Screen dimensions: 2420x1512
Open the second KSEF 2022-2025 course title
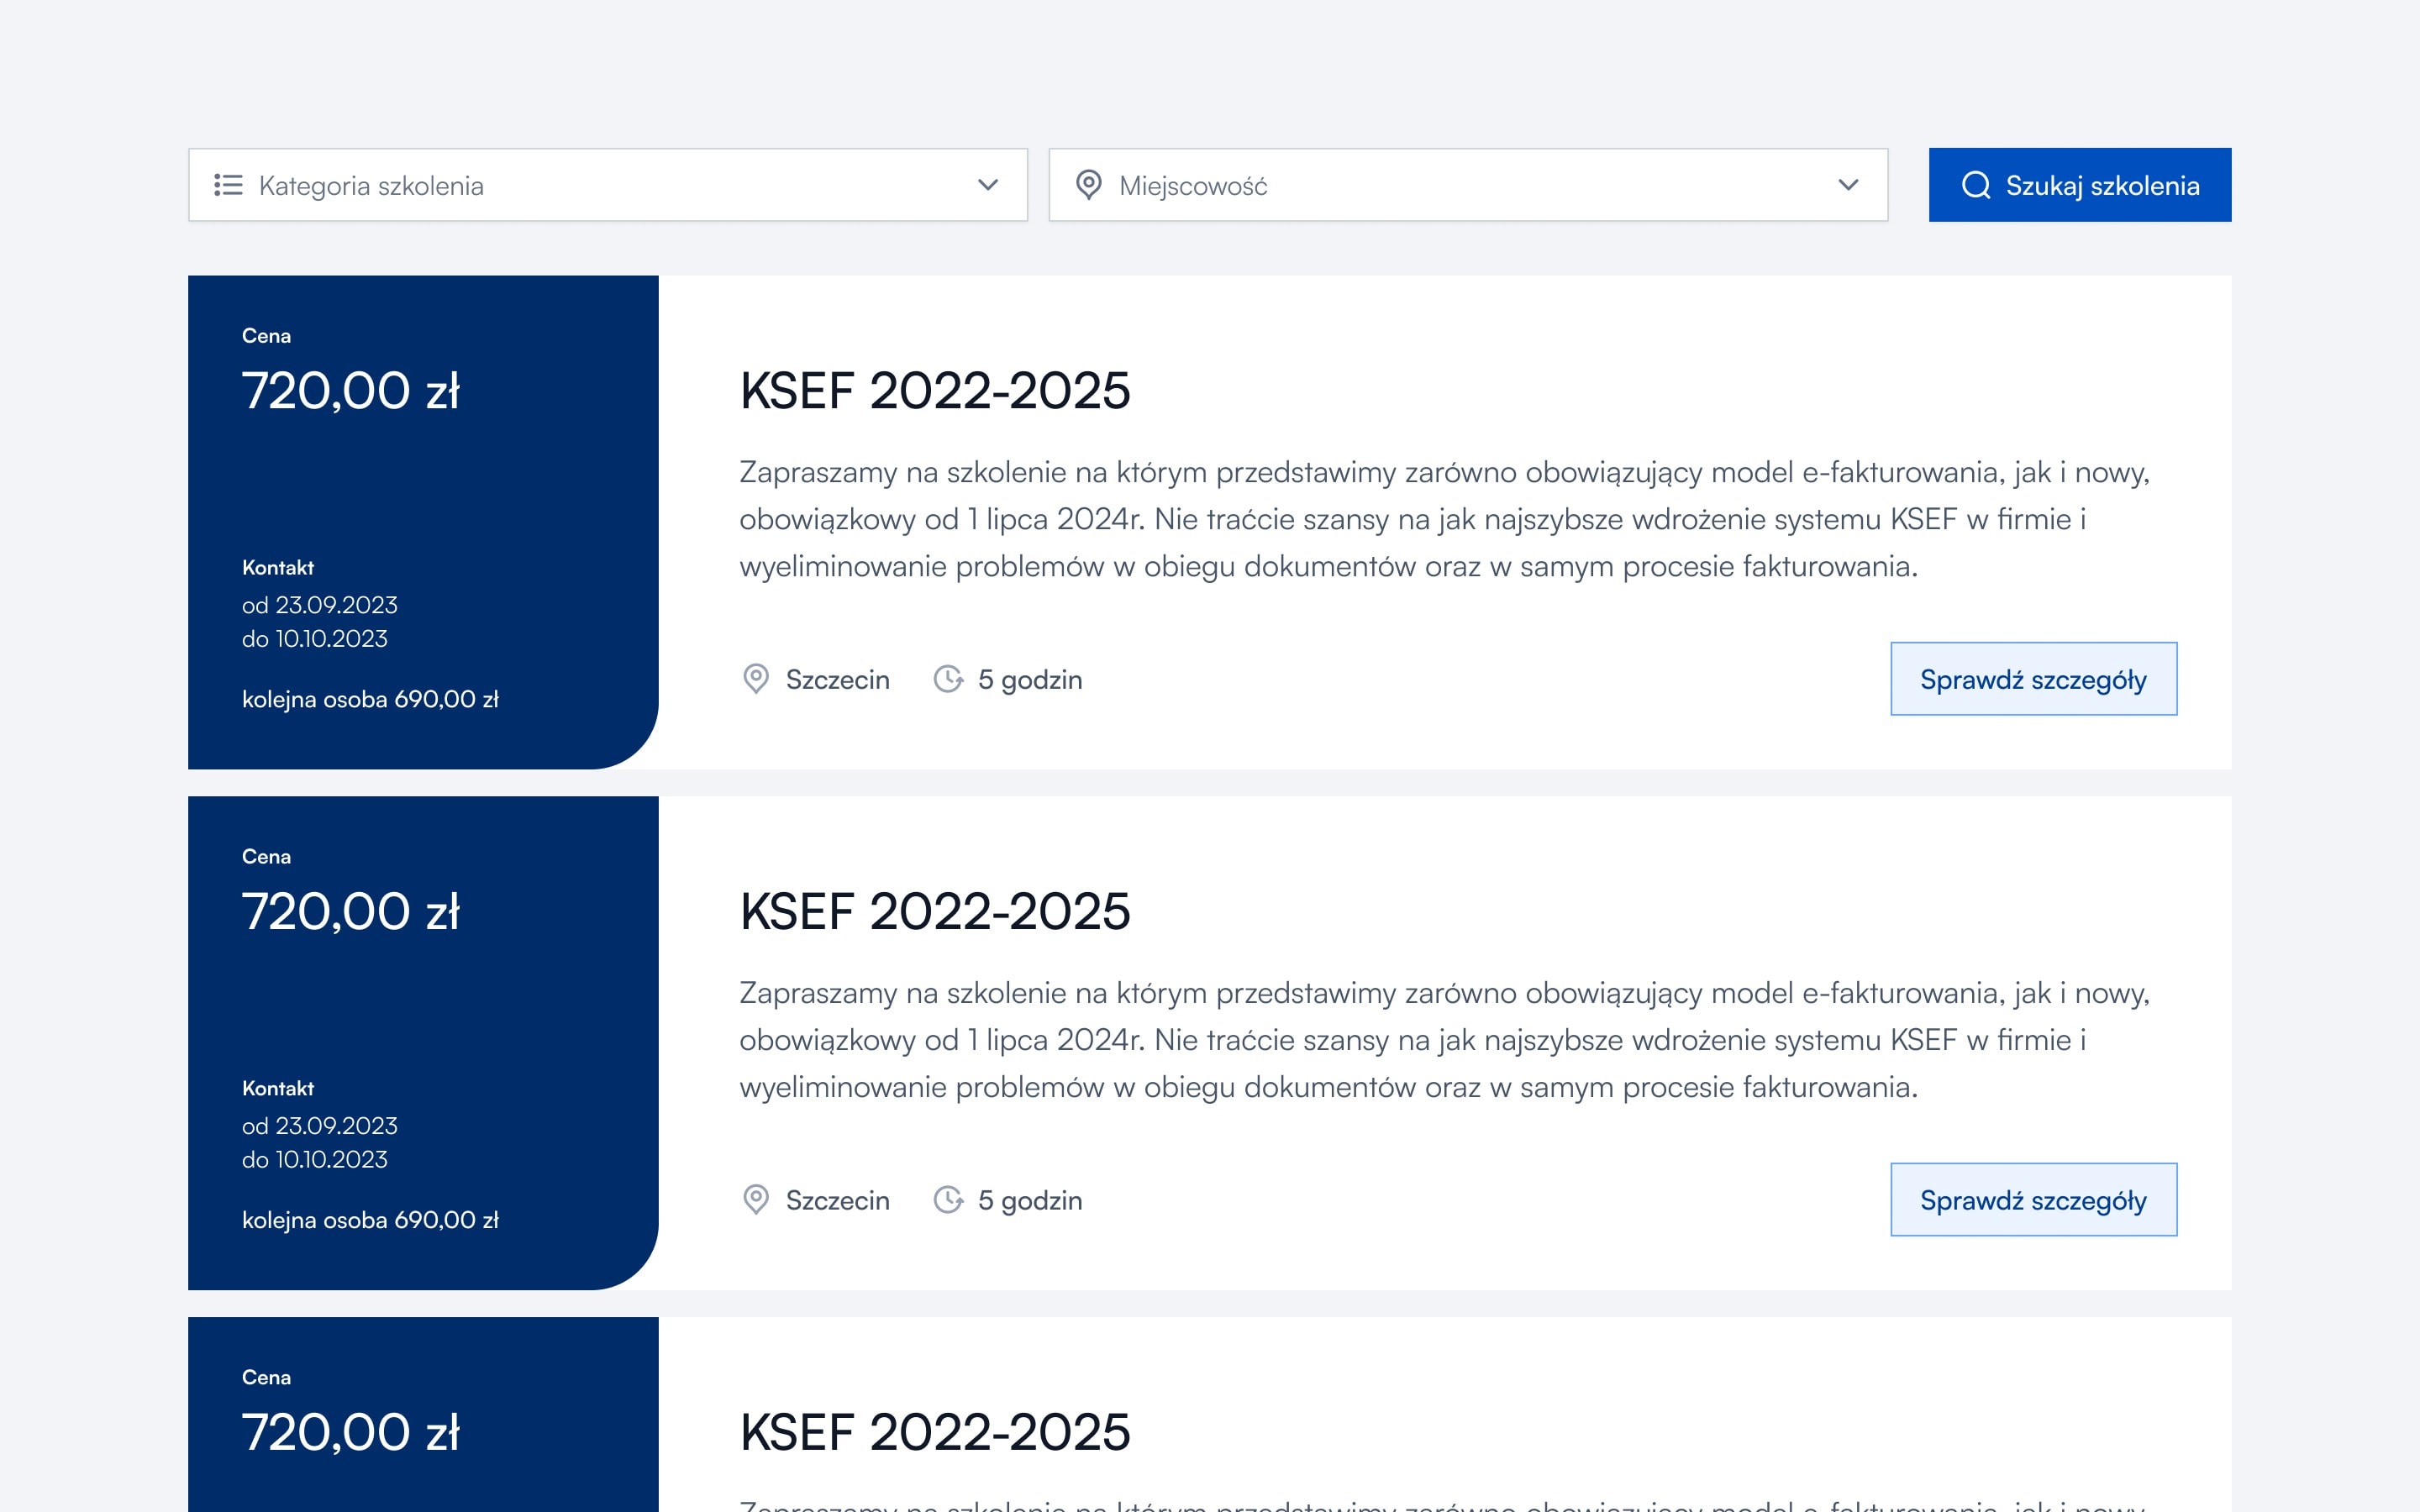pyautogui.click(x=935, y=911)
